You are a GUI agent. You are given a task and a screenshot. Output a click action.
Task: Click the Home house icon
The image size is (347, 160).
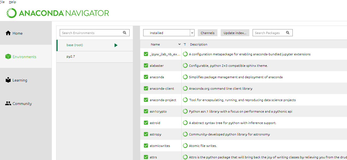pyautogui.click(x=8, y=33)
